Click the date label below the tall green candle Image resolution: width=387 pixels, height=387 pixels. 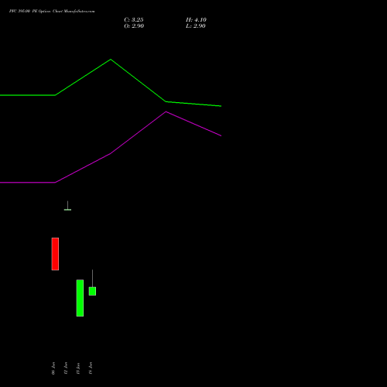[x=78, y=368]
